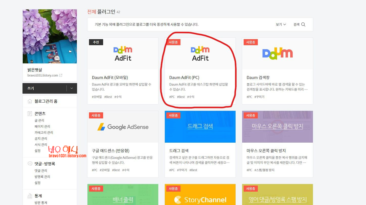
Task: Open the 보기 view dropdown
Action: point(281,24)
